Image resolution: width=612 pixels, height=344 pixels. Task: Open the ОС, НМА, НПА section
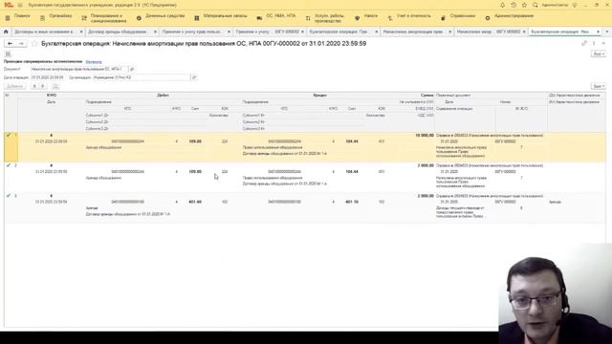click(276, 17)
